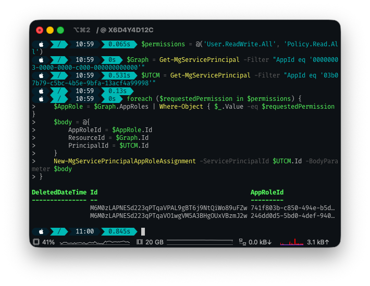Click the window title X6D4Y4D12C
The height and width of the screenshot is (286, 370).
click(x=130, y=30)
